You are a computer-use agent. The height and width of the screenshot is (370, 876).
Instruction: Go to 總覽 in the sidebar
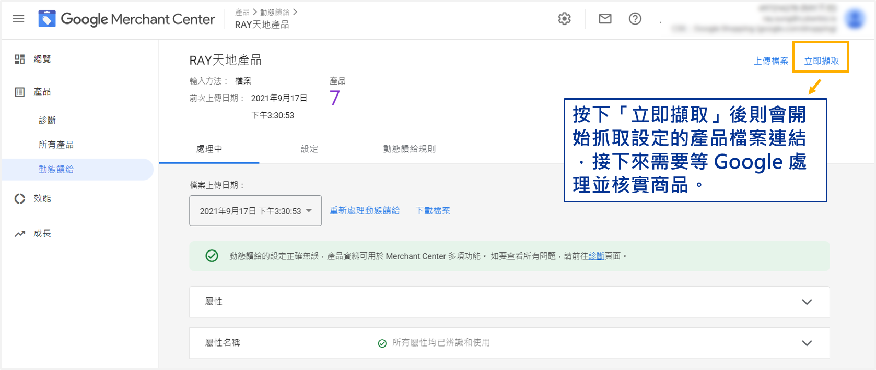click(42, 59)
